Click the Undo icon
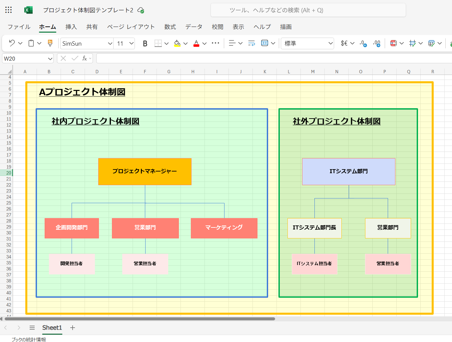452x342 pixels. [12, 43]
